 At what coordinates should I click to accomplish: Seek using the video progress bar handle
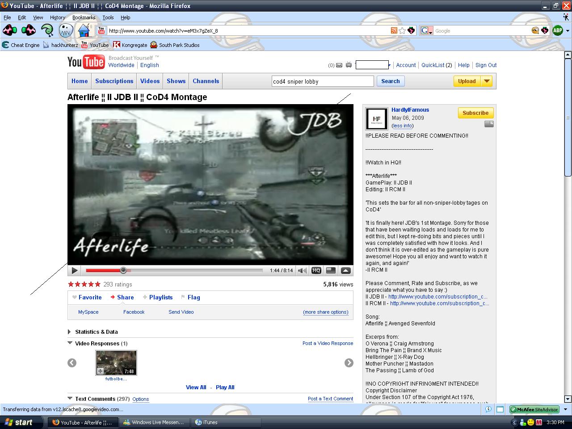pyautogui.click(x=123, y=270)
